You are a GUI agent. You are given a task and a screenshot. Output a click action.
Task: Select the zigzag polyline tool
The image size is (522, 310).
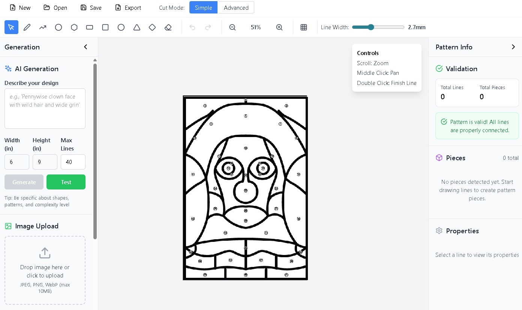[x=43, y=27]
